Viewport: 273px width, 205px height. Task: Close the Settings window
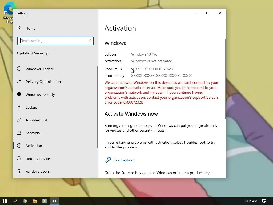(220, 13)
